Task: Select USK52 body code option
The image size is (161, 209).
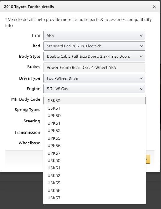Action: 94,175
